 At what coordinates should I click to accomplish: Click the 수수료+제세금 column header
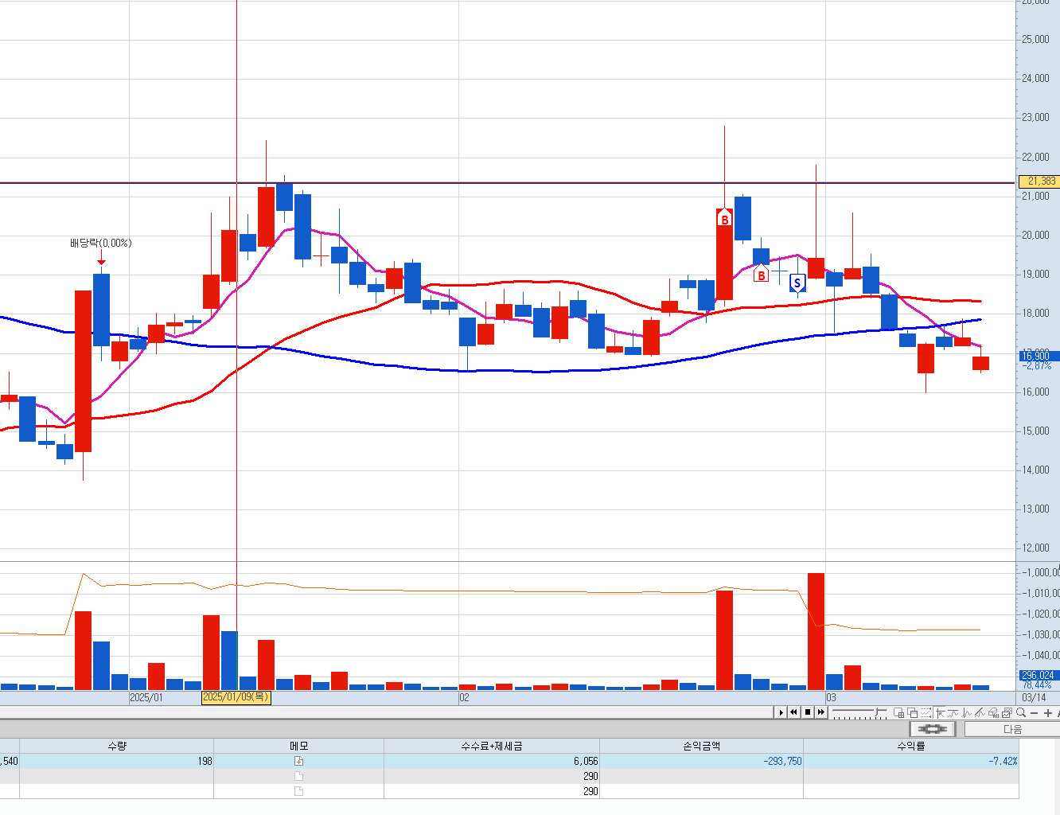pyautogui.click(x=492, y=746)
